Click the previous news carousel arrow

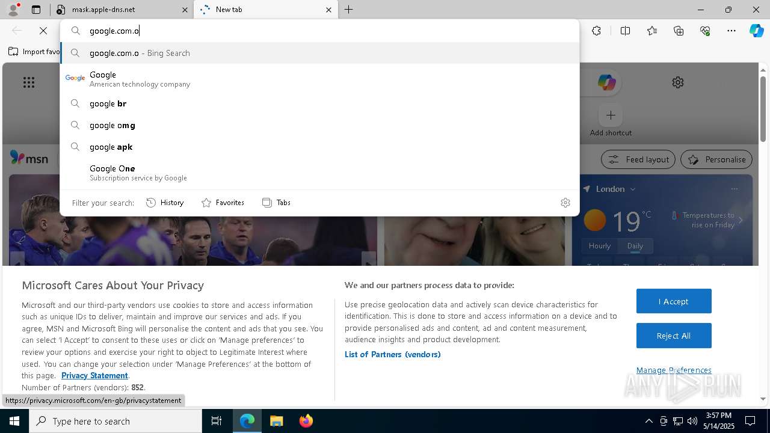coord(17,260)
